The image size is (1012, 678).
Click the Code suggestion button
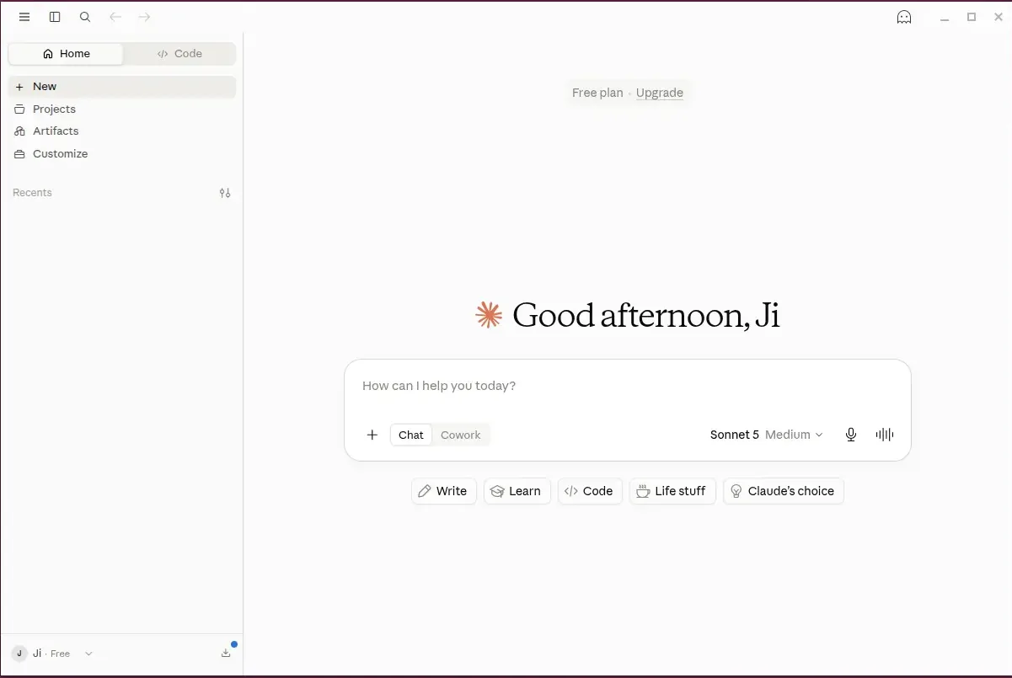tap(590, 492)
